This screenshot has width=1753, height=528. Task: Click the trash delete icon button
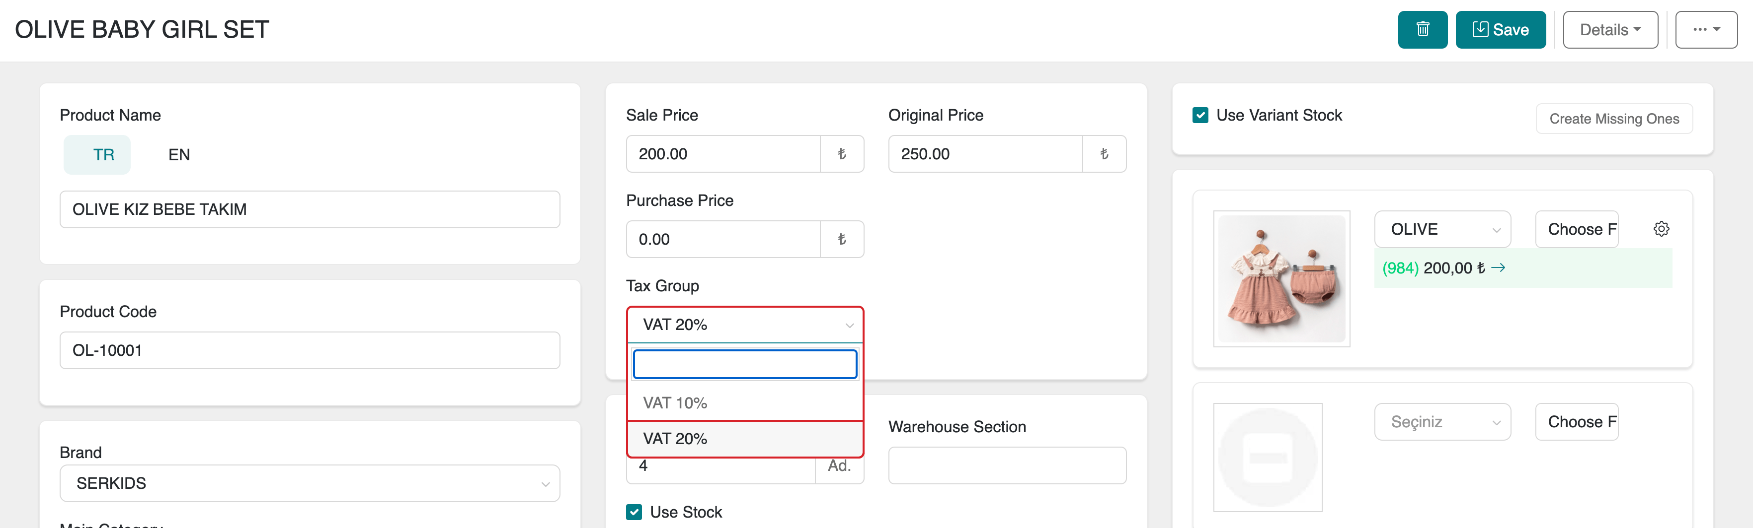(x=1422, y=30)
